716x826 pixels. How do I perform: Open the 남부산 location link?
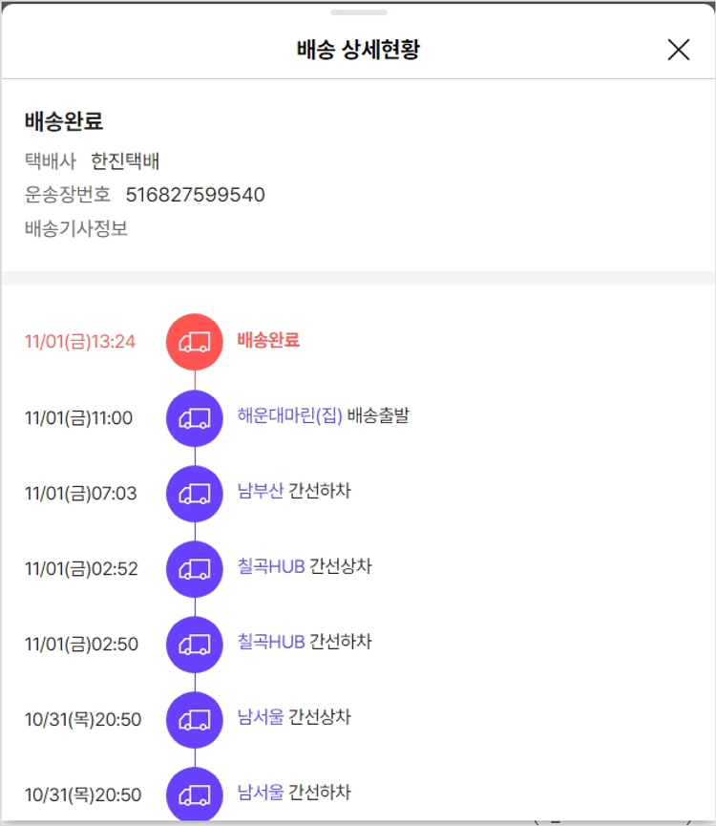[x=260, y=492]
